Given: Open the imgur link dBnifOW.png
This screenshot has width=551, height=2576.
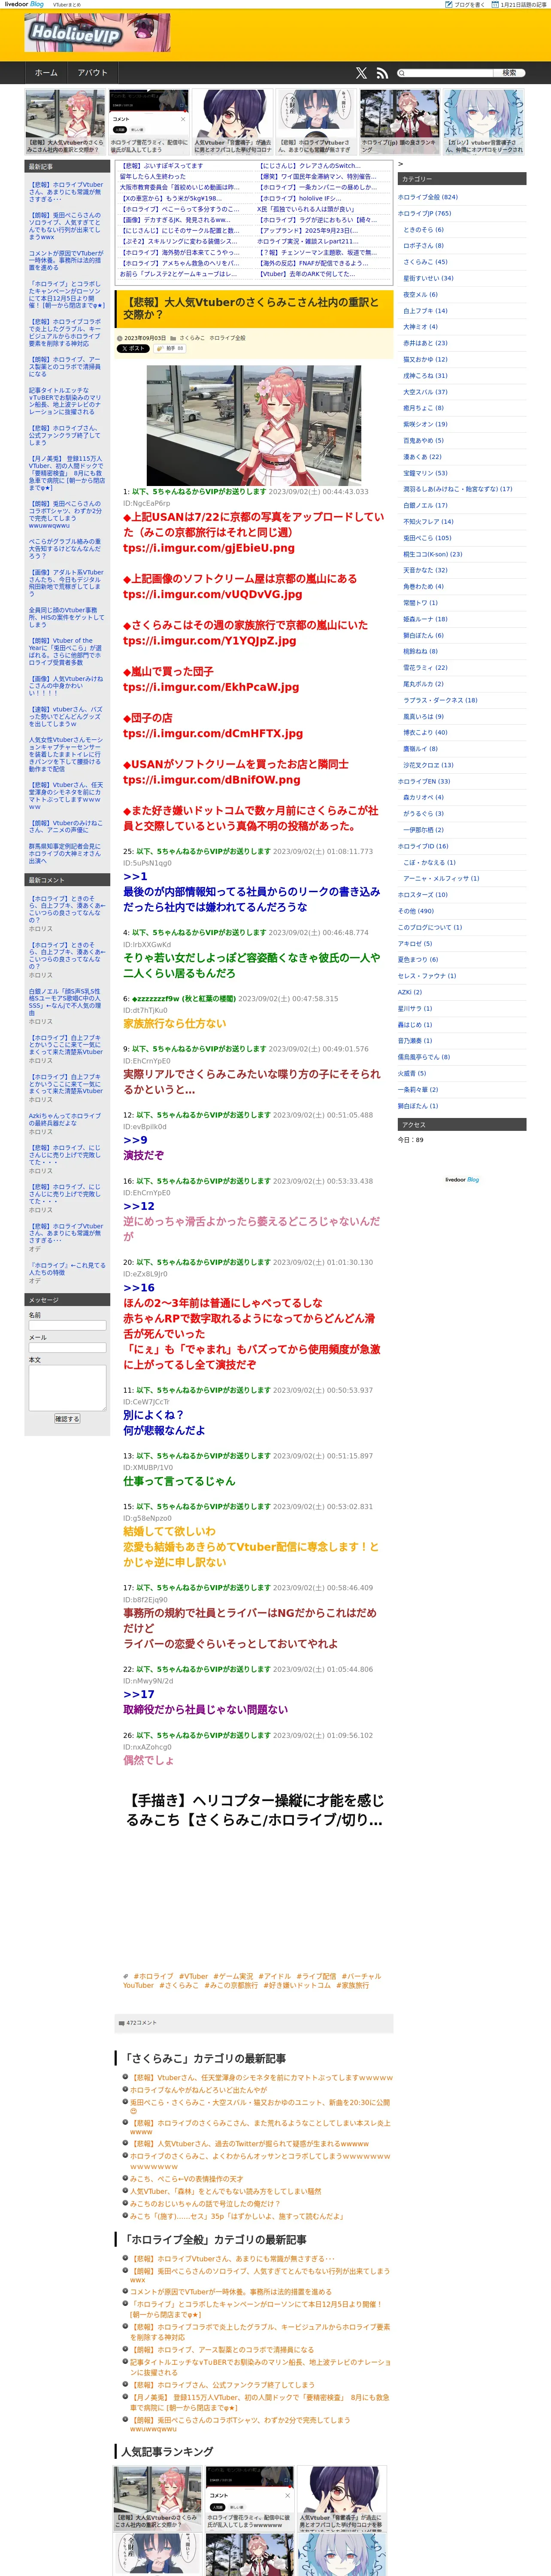Looking at the screenshot, I should coord(211,780).
